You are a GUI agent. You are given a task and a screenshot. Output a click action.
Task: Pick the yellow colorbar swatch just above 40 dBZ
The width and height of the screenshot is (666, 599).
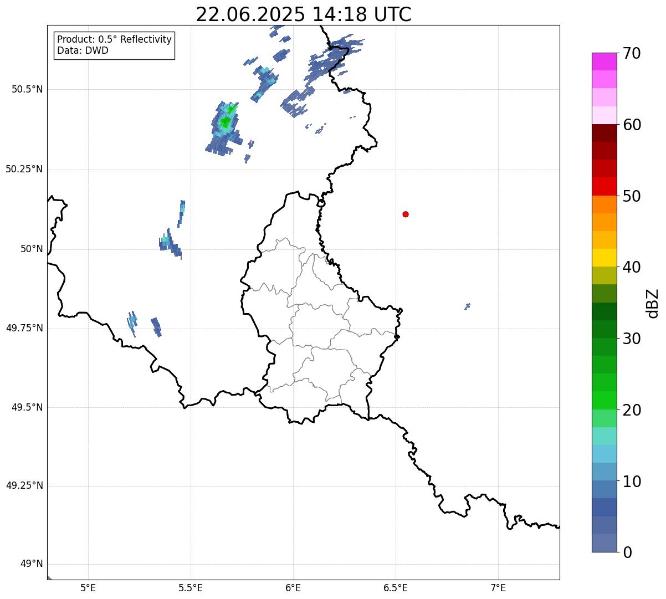604,258
